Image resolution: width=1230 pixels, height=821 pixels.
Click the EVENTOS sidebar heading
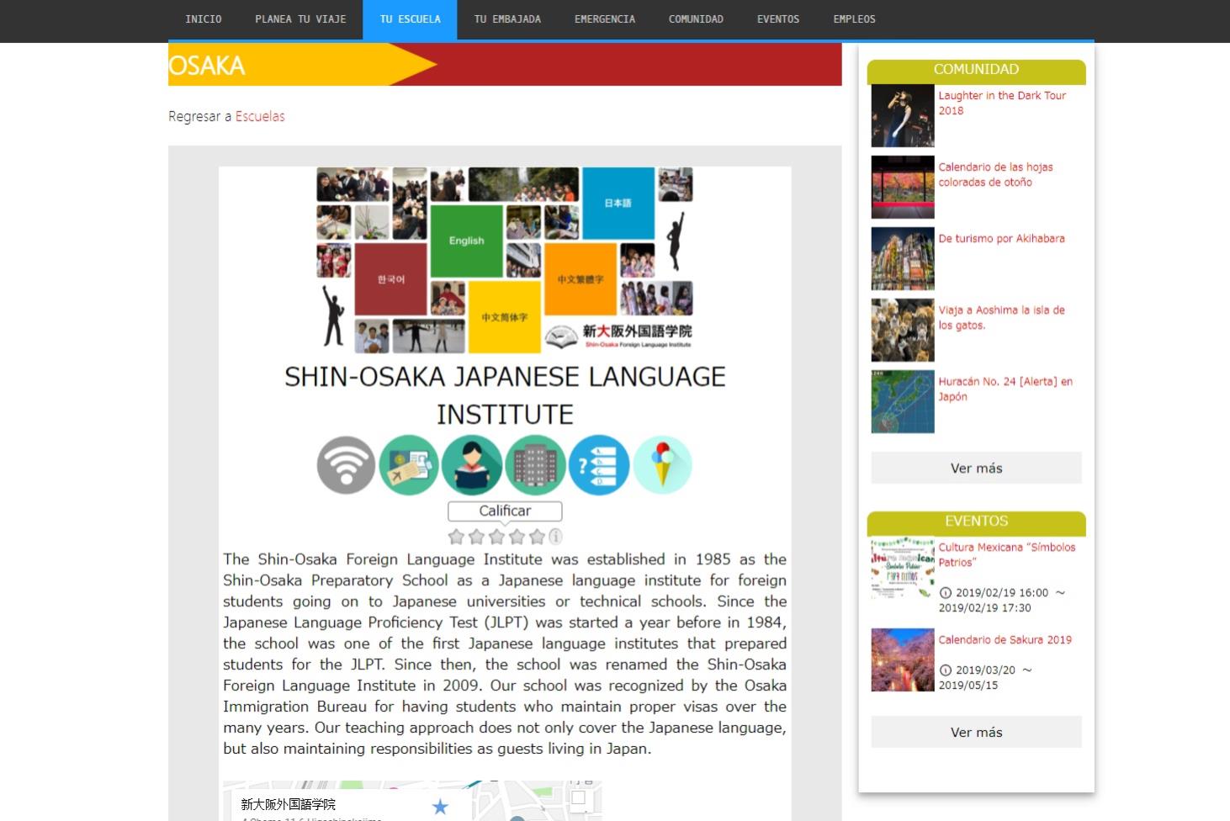[976, 522]
